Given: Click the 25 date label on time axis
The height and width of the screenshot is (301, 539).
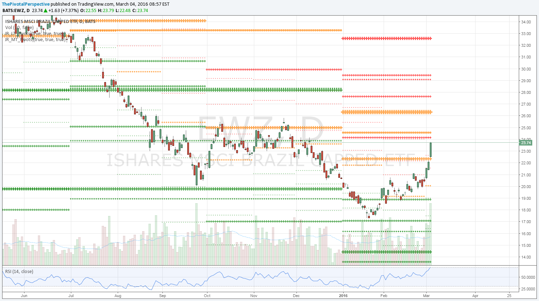Looking at the screenshot, I should tap(509, 296).
